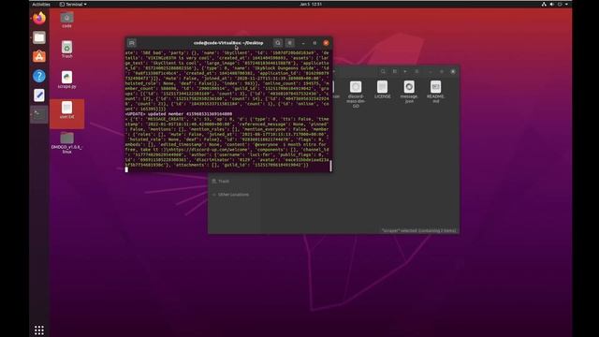Select scrape.py file on desktop
This screenshot has width=599, height=337.
point(66,80)
